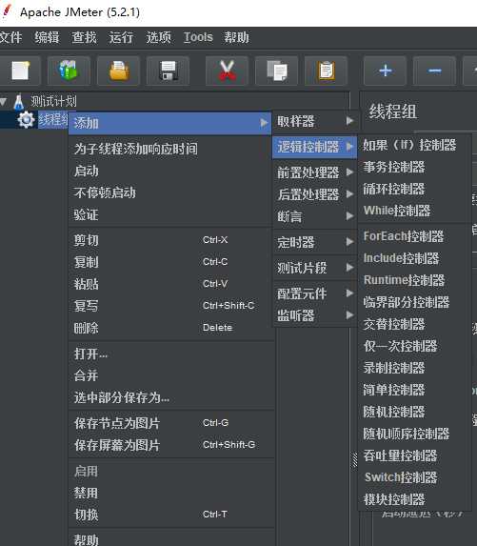The width and height of the screenshot is (477, 546).
Task: Open the 编辑 menu
Action: coord(47,37)
